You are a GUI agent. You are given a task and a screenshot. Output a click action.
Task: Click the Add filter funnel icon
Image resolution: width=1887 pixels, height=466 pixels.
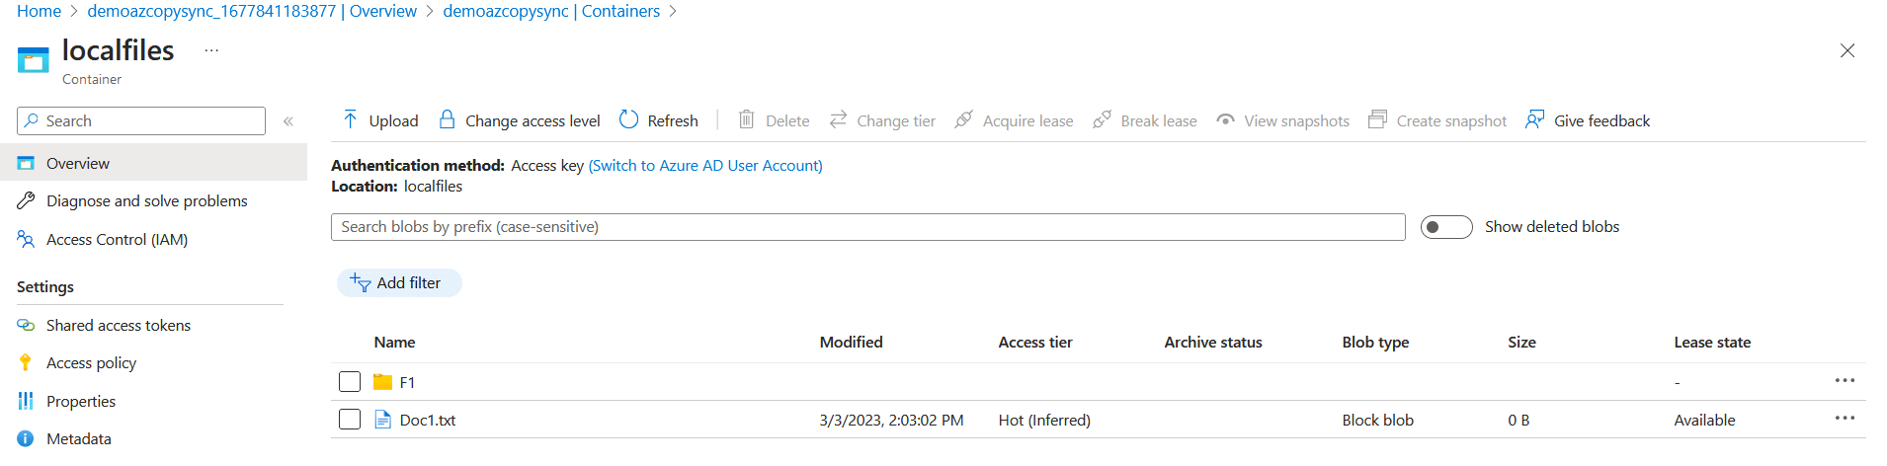360,282
